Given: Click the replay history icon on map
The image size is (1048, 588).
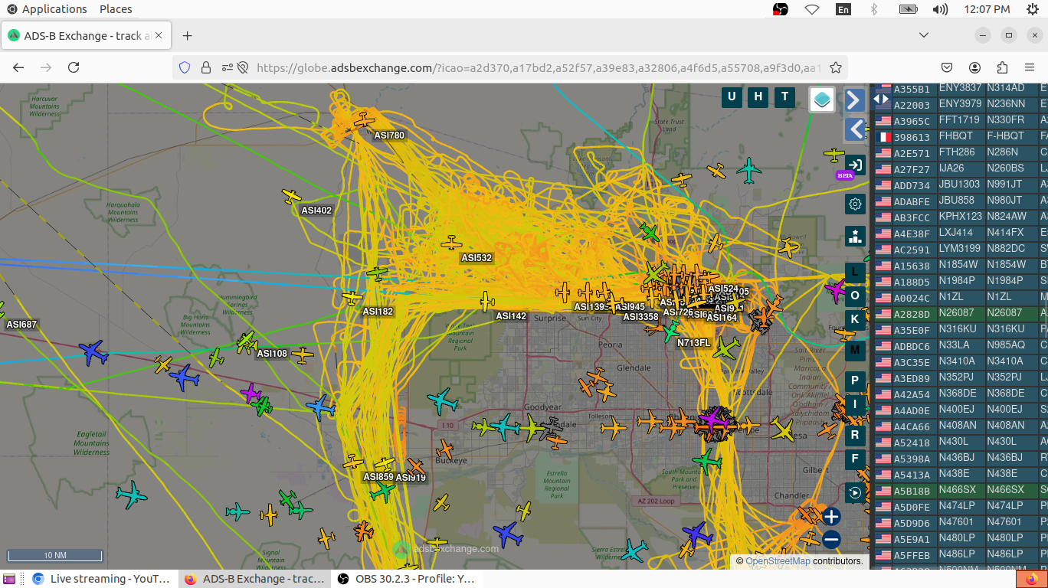Looking at the screenshot, I should [x=855, y=492].
